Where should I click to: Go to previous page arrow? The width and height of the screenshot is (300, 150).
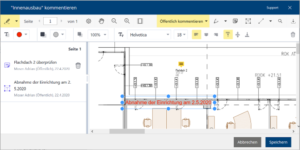coord(40,21)
